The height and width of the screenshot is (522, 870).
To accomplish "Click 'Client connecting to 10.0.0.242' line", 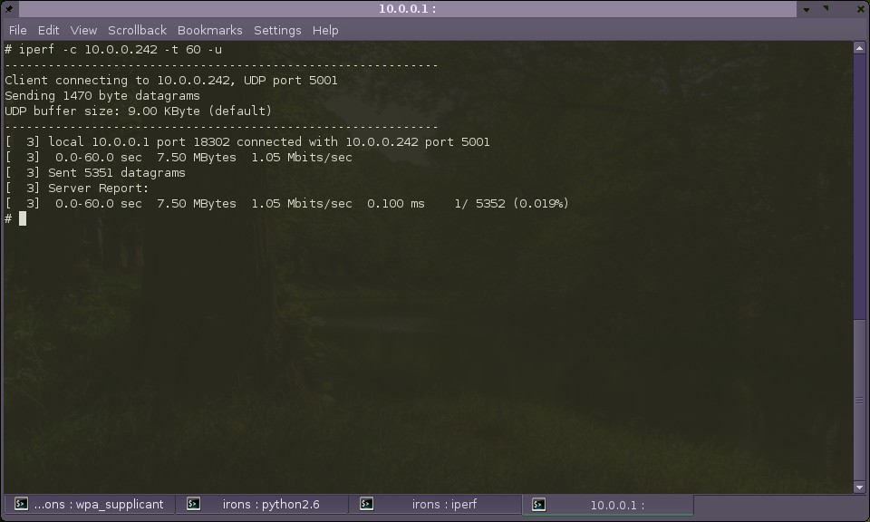I will (x=171, y=81).
